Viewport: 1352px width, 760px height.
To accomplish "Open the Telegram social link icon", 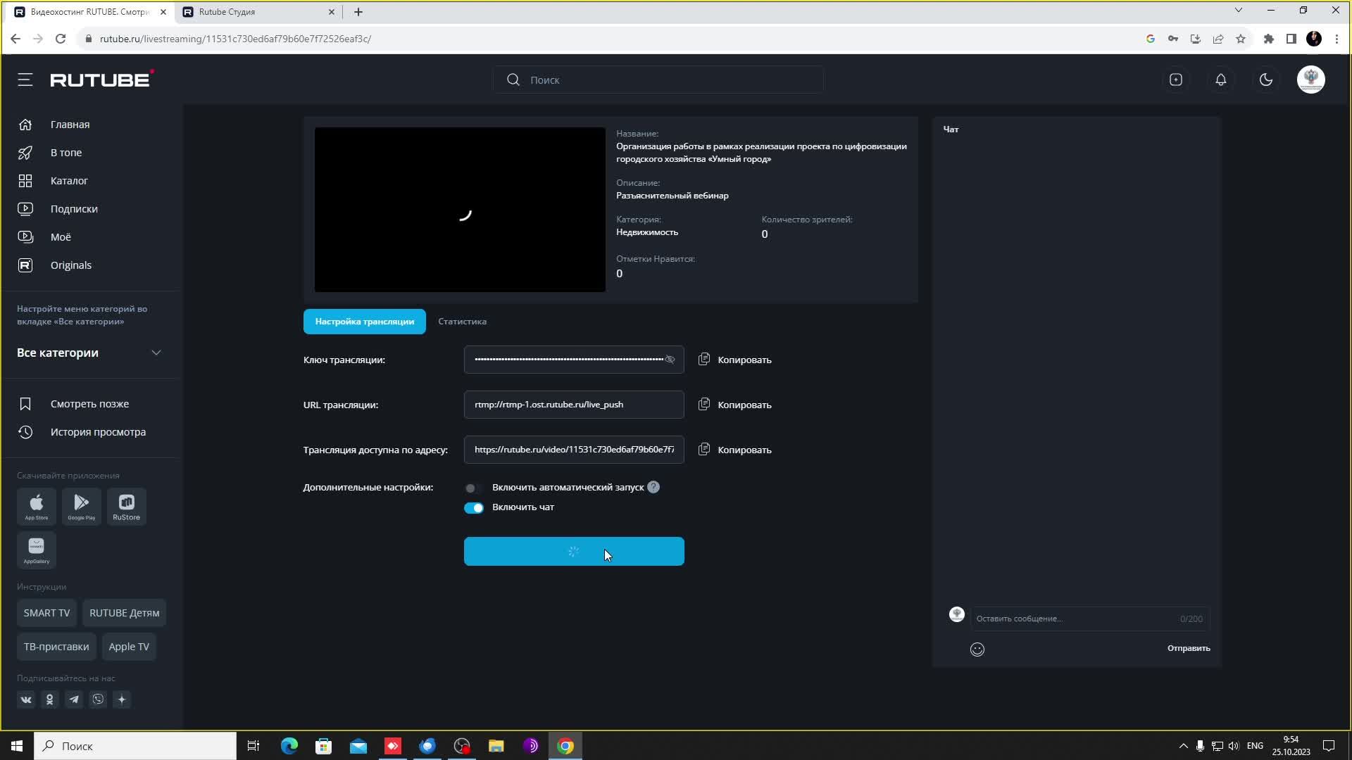I will click(74, 699).
